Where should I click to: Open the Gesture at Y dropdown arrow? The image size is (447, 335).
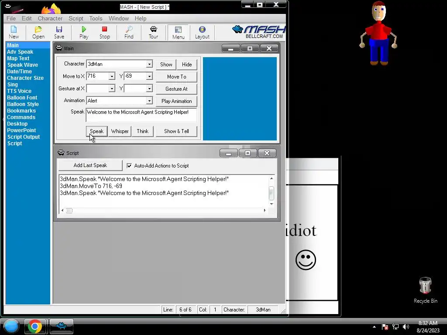pyautogui.click(x=149, y=89)
